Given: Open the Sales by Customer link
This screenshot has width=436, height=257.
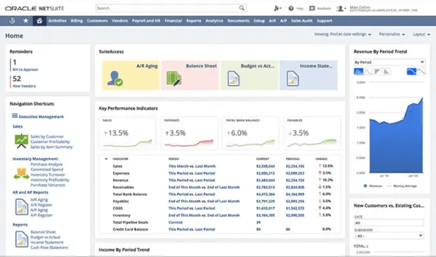Looking at the screenshot, I should point(47,137).
